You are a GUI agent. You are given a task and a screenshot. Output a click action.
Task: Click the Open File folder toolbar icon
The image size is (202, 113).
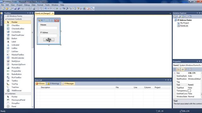7,9
